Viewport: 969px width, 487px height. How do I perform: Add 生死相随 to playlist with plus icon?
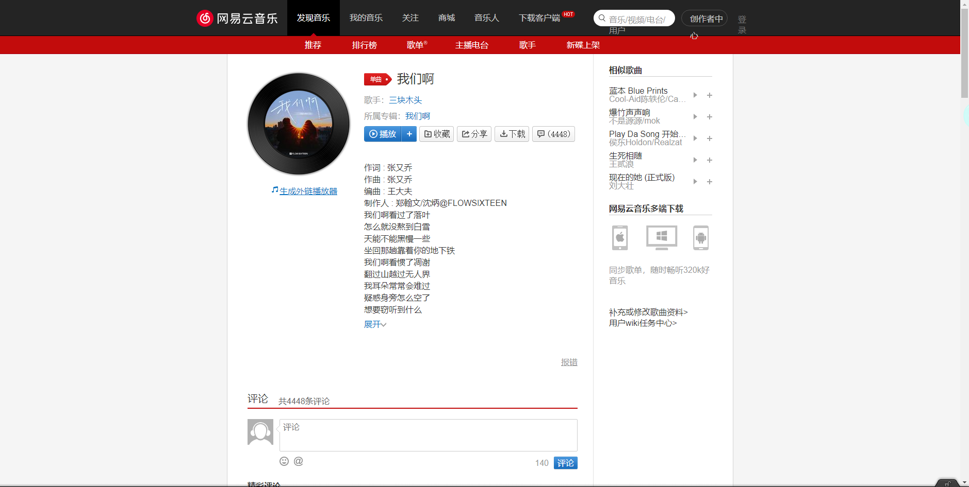[710, 160]
